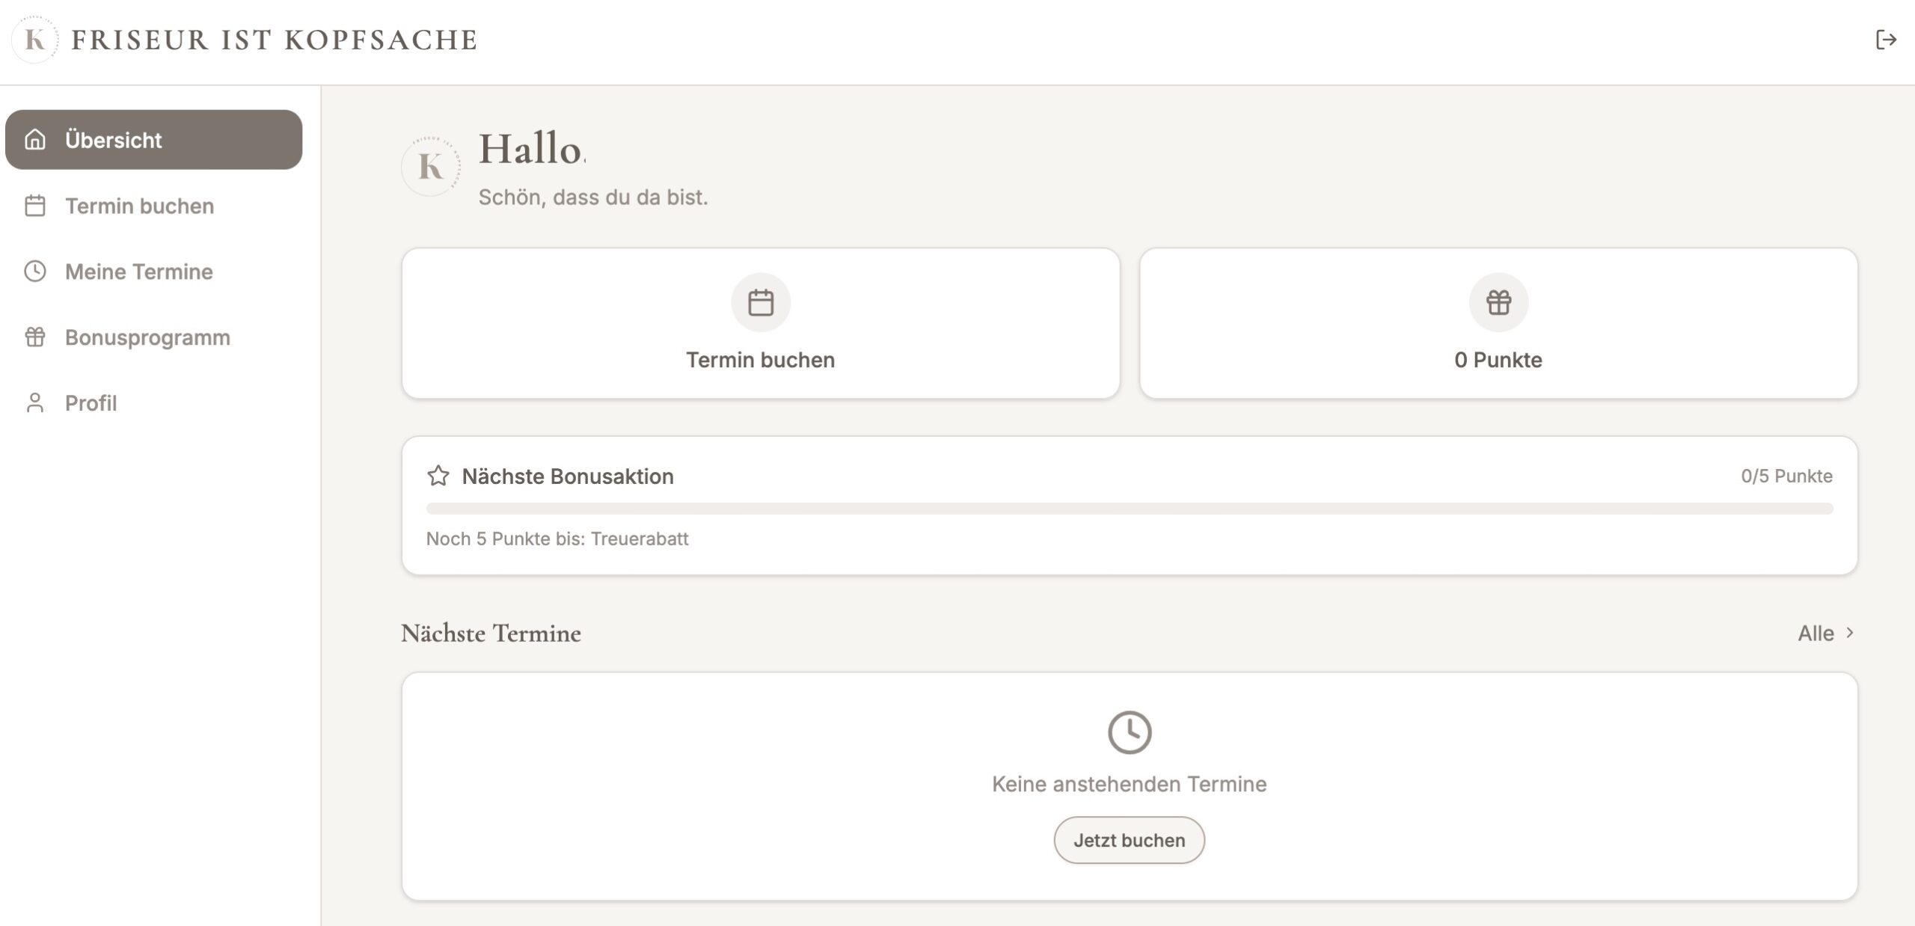The width and height of the screenshot is (1915, 926).
Task: Click the star icon beside Nächste Bonusaktion
Action: [438, 476]
